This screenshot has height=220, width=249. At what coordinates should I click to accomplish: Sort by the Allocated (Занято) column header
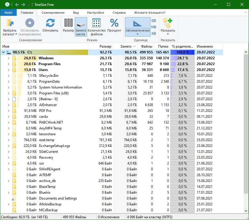(125, 46)
